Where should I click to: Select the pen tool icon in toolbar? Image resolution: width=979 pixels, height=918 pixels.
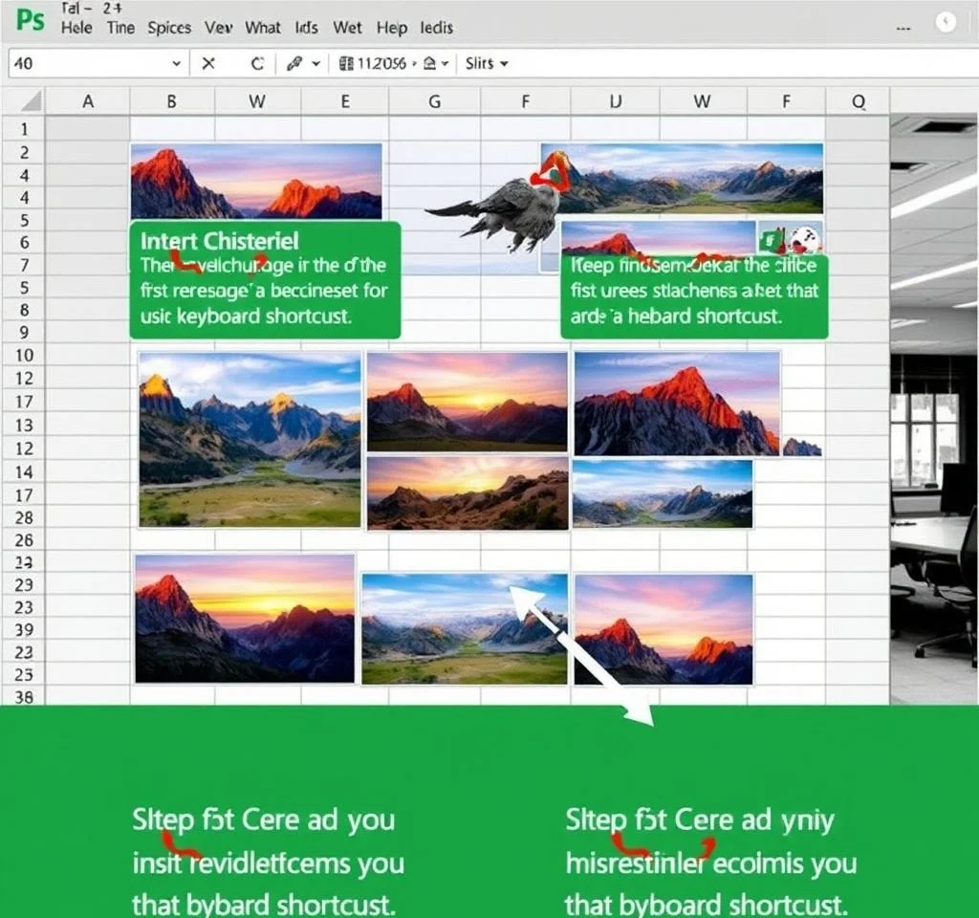click(x=294, y=64)
